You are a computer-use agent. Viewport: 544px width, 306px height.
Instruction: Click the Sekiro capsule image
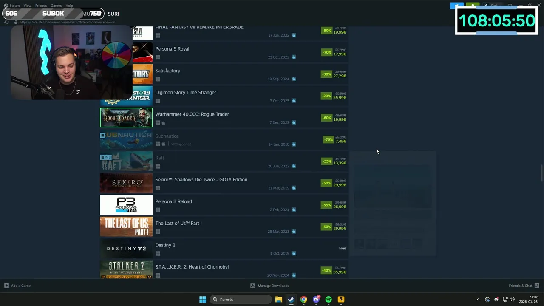point(126,183)
